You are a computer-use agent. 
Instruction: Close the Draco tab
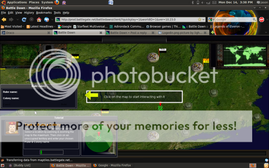coord(49,33)
